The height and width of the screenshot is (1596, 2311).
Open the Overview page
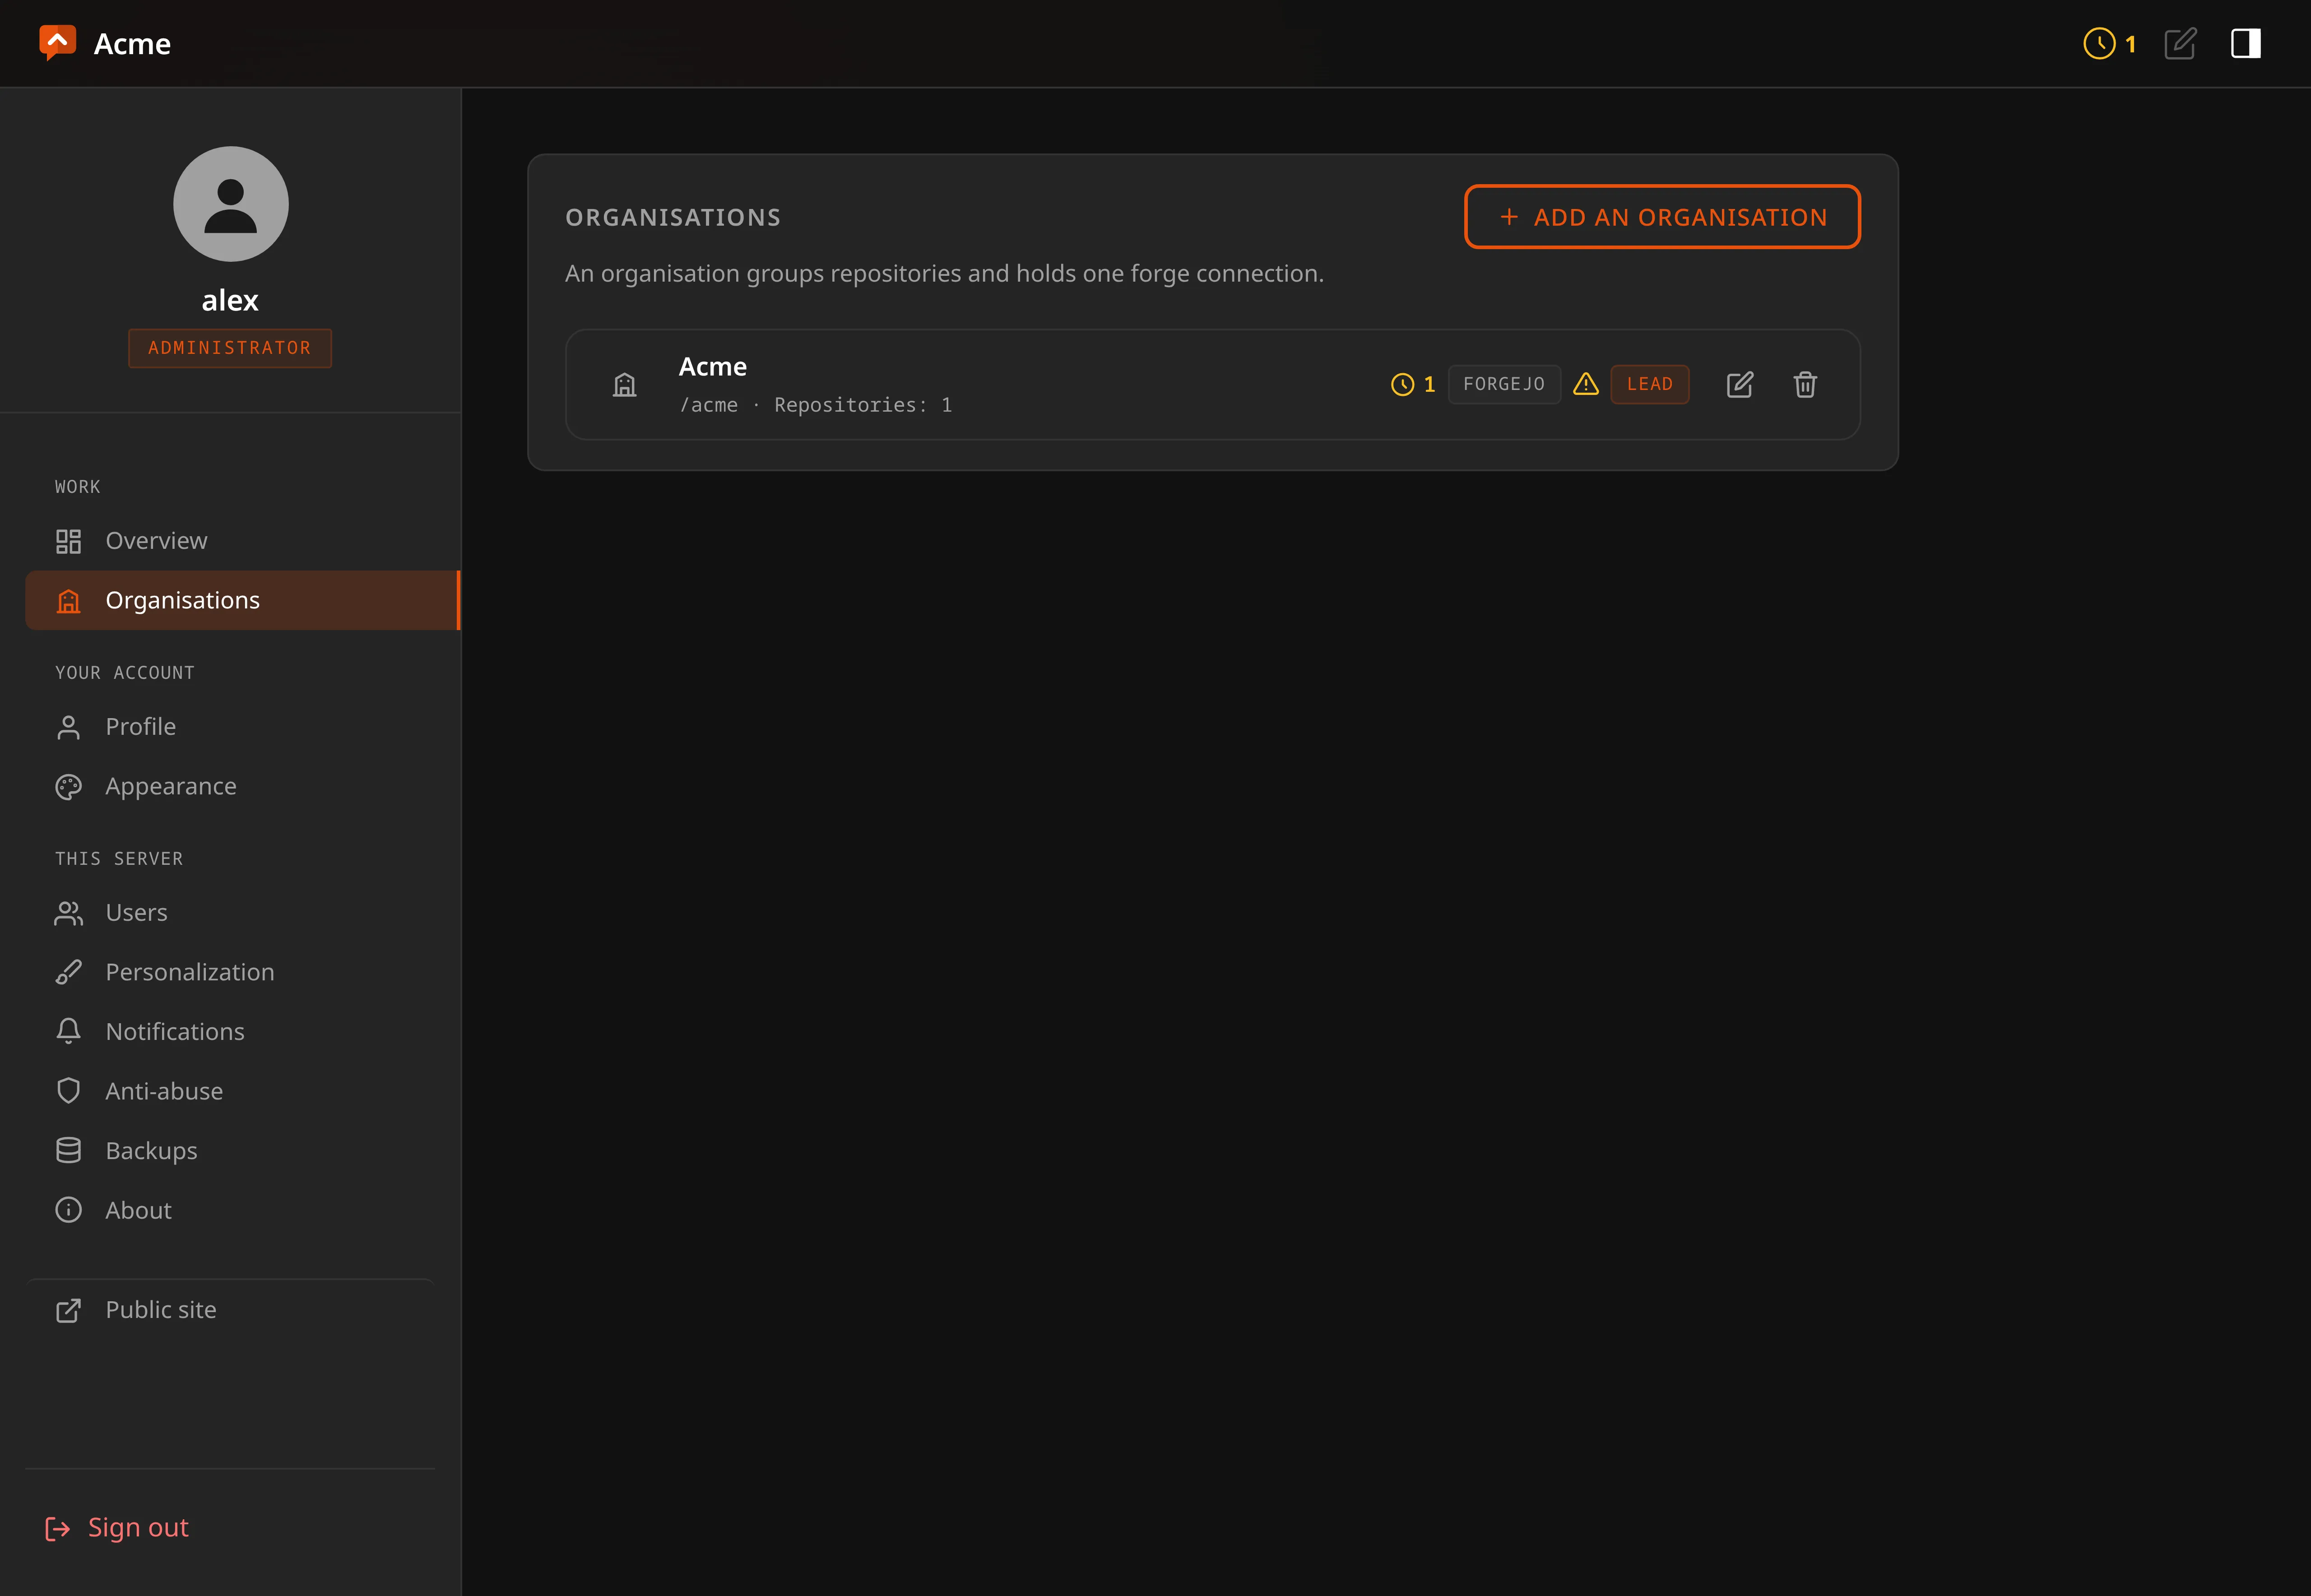(x=243, y=541)
